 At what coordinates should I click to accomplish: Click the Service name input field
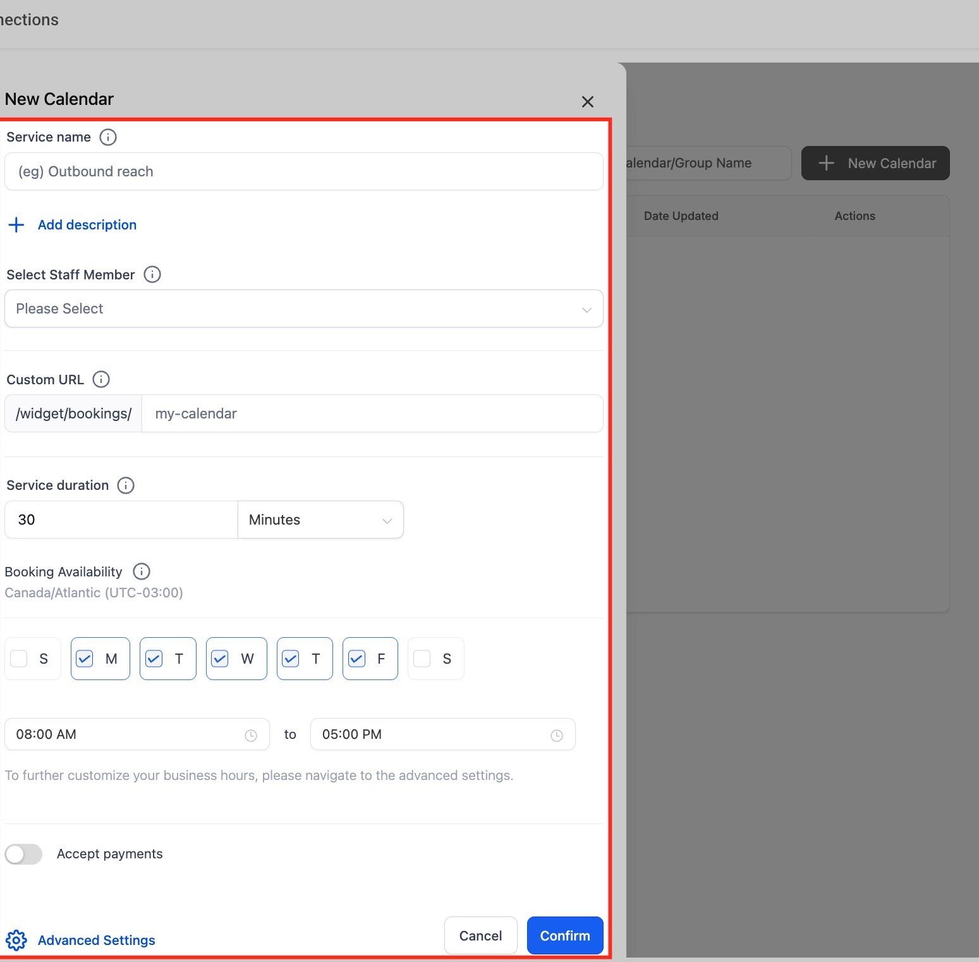point(304,171)
